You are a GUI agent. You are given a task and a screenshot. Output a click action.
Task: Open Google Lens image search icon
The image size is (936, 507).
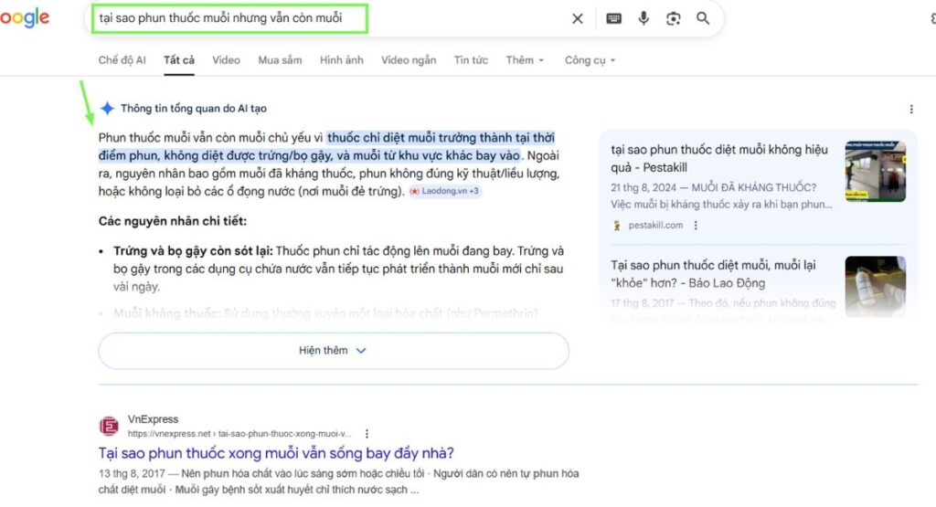tap(674, 18)
